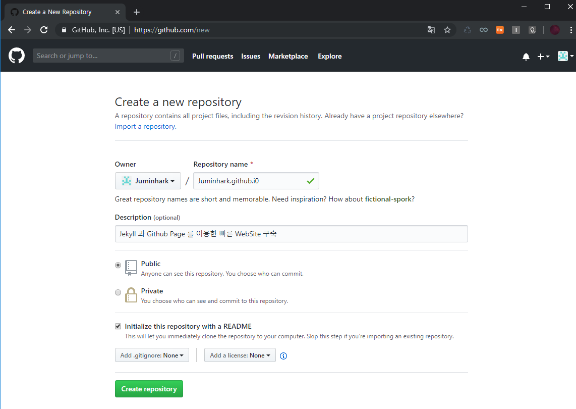The width and height of the screenshot is (576, 409).
Task: Click the infinity-symbol extension icon
Action: (x=483, y=30)
